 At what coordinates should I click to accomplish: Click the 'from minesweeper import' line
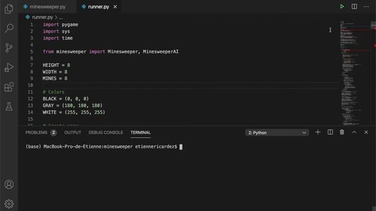110,52
